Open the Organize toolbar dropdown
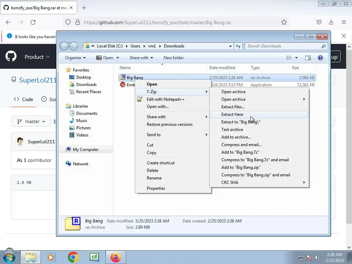Viewport: 352px width, 264px height. 75,58
